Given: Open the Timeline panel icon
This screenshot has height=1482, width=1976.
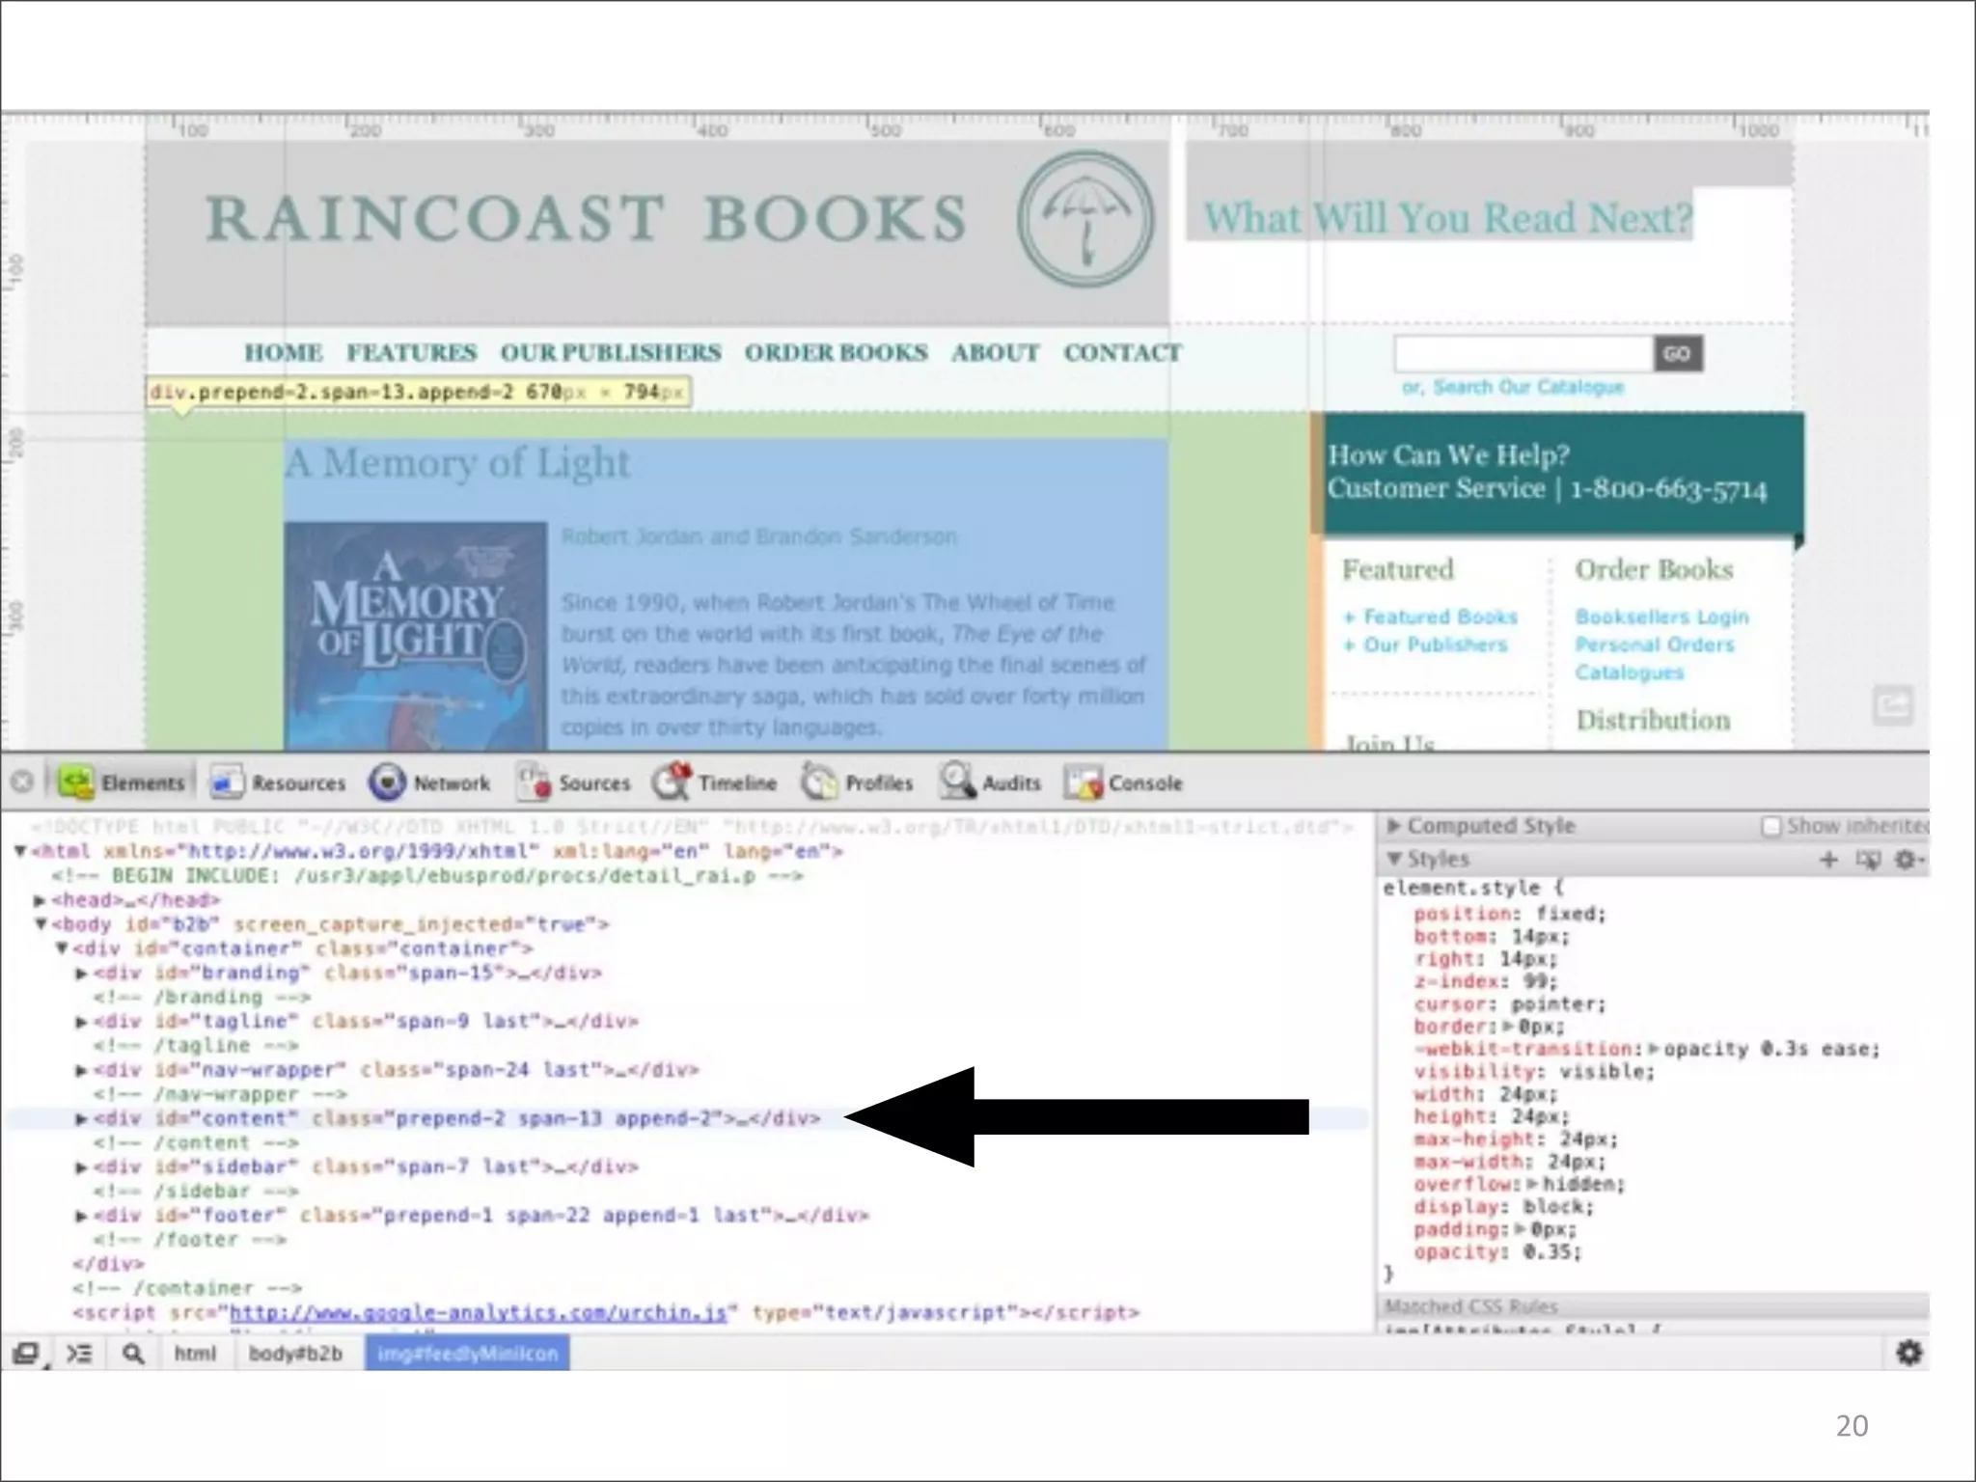Looking at the screenshot, I should (672, 782).
